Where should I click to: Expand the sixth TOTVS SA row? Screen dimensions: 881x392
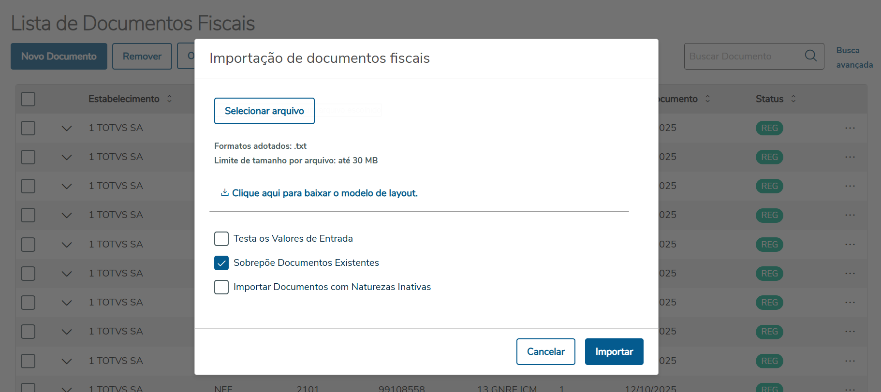tap(67, 274)
